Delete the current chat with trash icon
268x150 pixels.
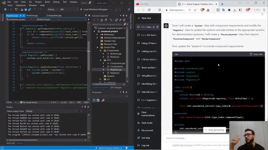click(157, 27)
